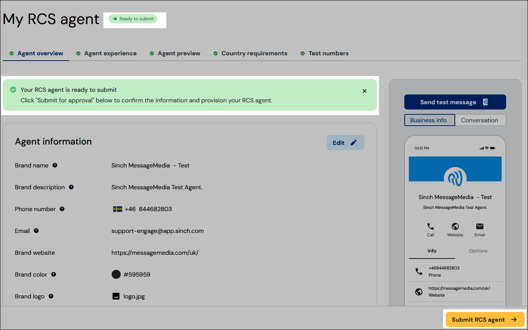This screenshot has height=330, width=528.
Task: Click the logo.jpg file name
Action: 134,297
